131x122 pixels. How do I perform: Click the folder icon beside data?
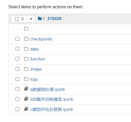(26, 49)
